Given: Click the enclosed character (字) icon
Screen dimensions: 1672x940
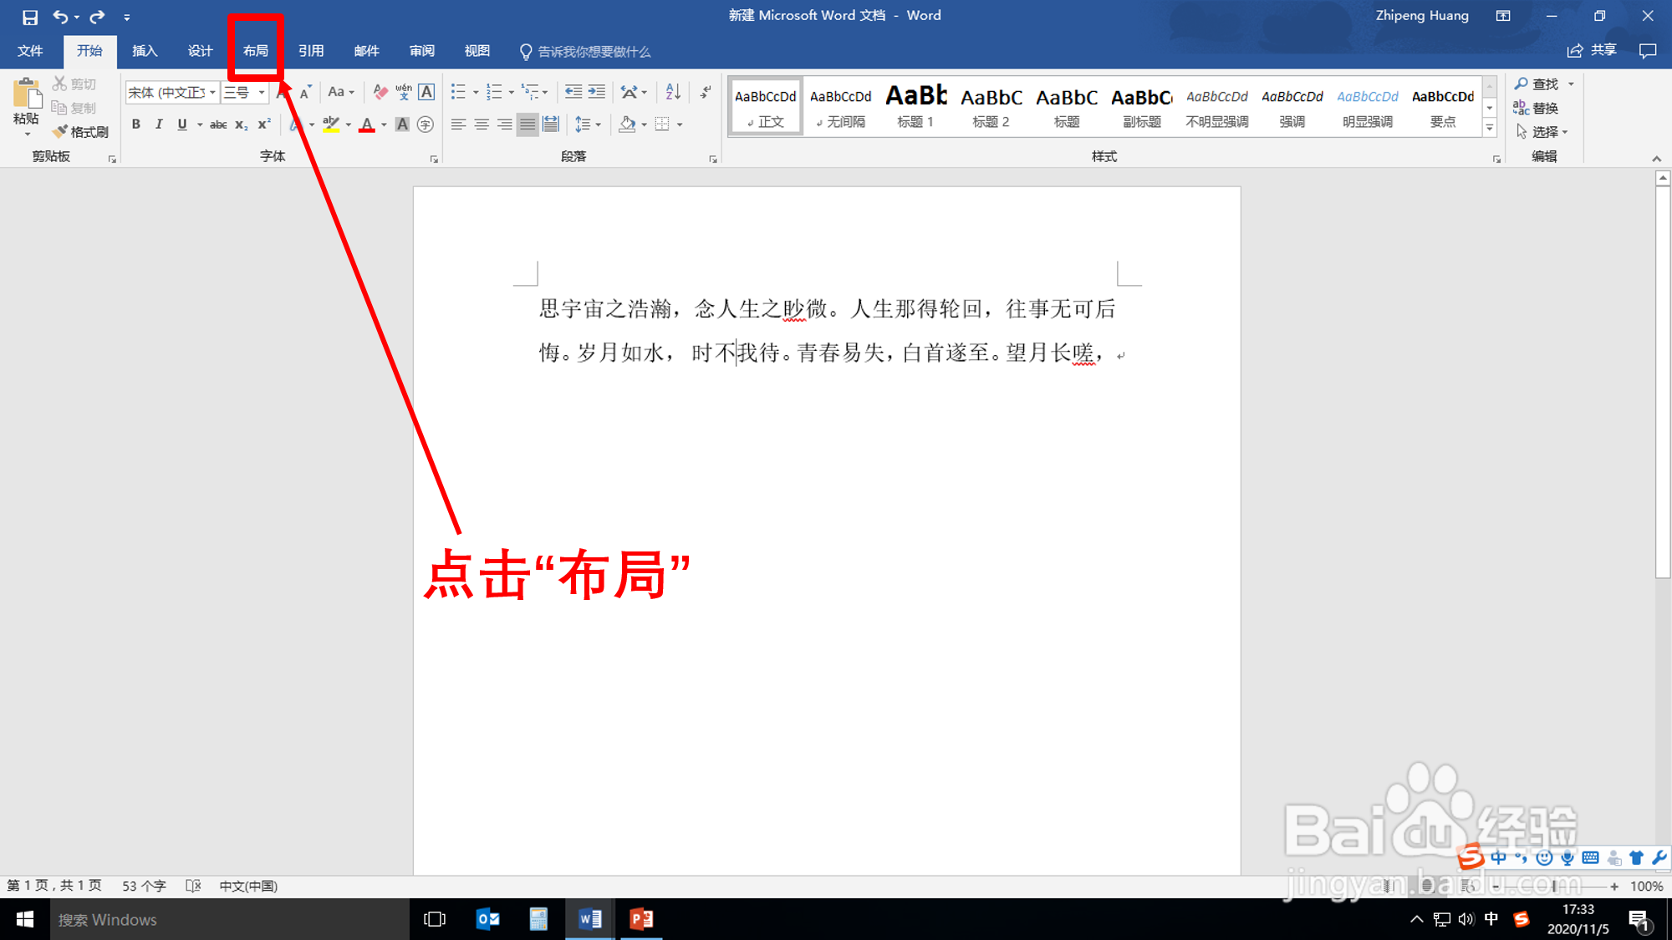Looking at the screenshot, I should (x=426, y=124).
